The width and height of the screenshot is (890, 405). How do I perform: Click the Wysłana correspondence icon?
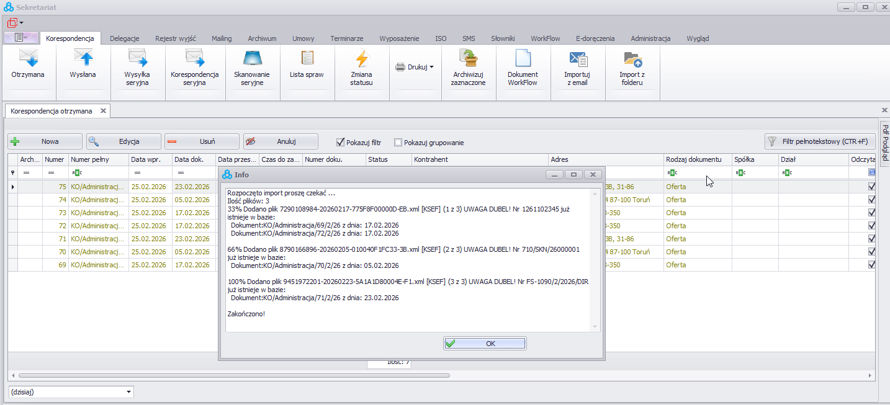(x=83, y=58)
